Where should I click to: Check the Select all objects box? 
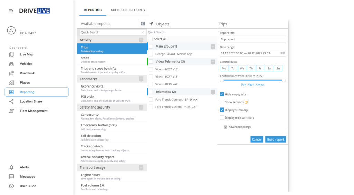(151, 39)
